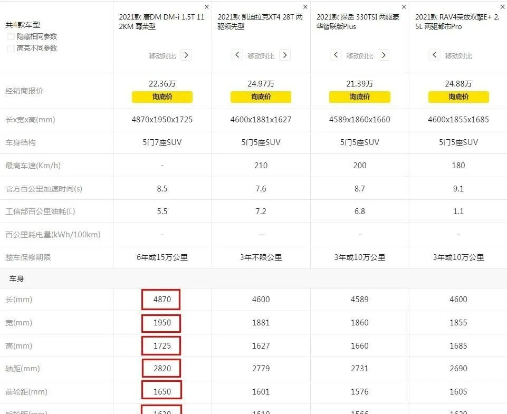
Task: Click 询底价 button under 21.39万
Action: point(360,97)
